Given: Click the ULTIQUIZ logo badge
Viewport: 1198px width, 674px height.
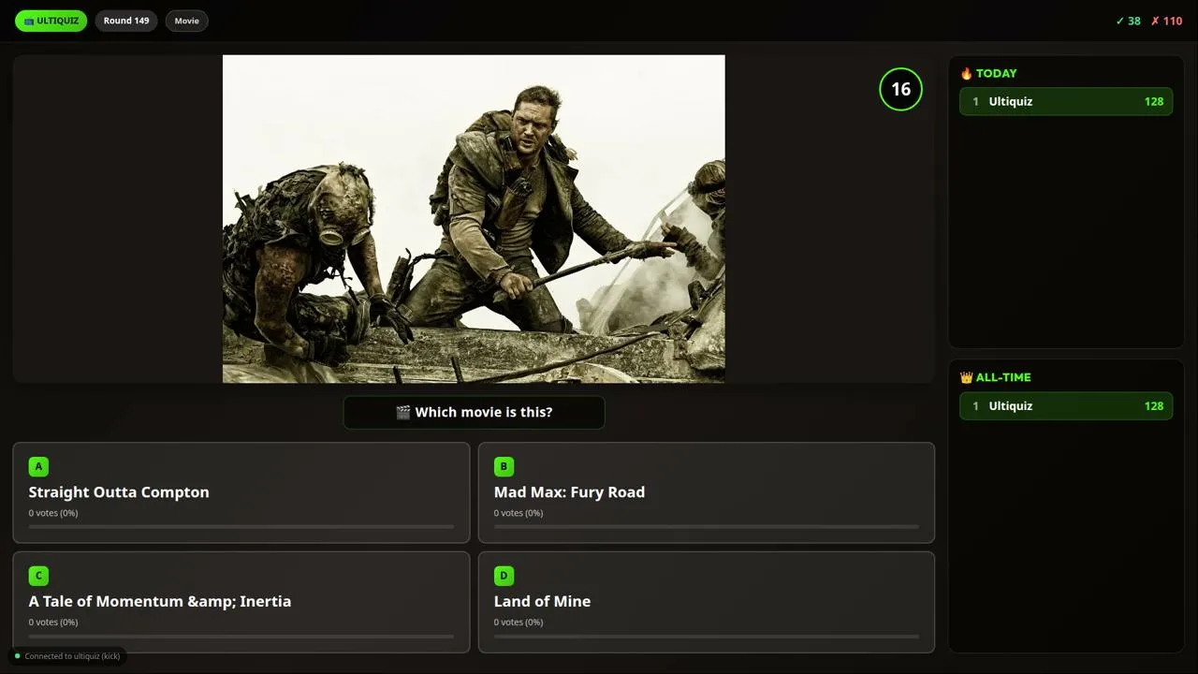Looking at the screenshot, I should tap(51, 21).
